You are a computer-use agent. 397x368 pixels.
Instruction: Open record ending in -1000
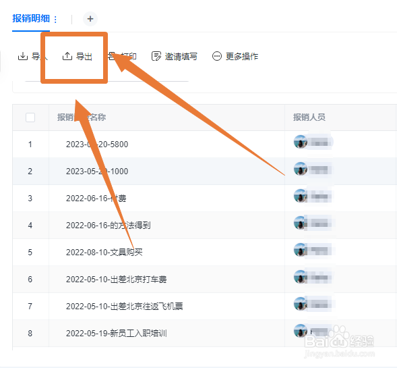pos(97,172)
